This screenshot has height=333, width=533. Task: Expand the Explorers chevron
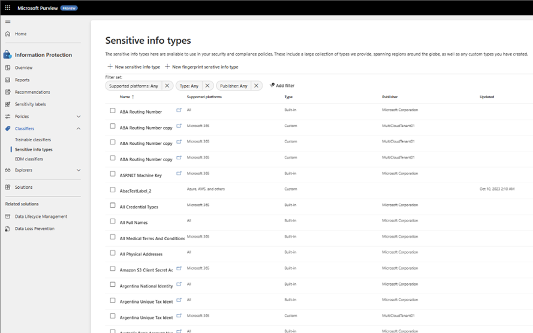79,170
